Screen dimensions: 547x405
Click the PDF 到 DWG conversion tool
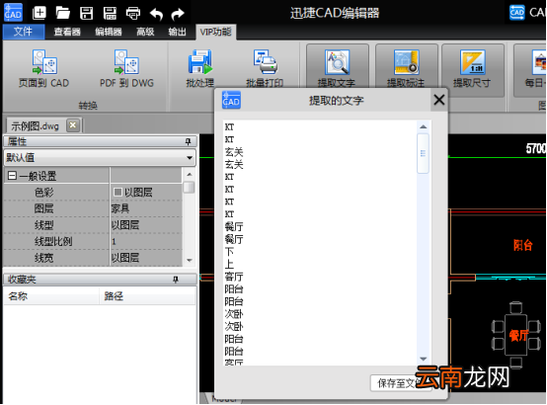(126, 69)
